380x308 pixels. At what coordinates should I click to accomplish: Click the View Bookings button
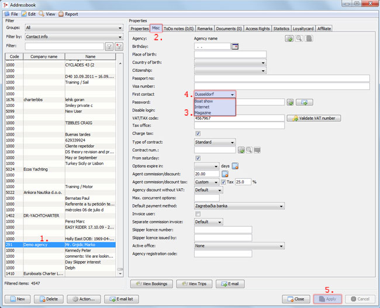[151, 284]
